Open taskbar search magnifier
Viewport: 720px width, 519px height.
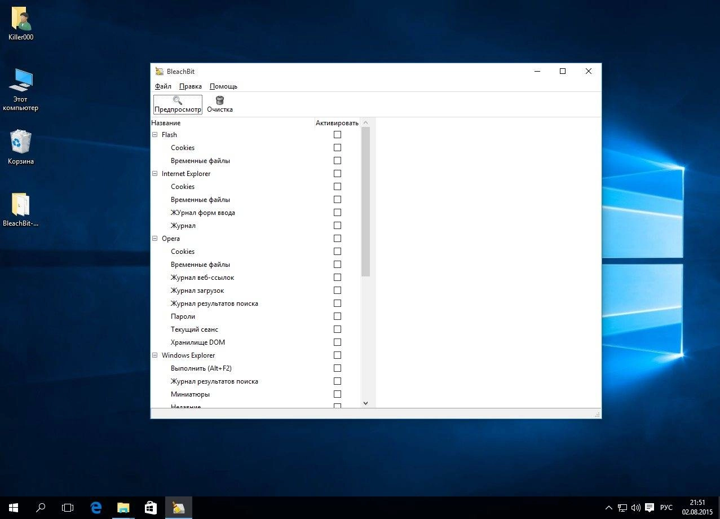41,508
